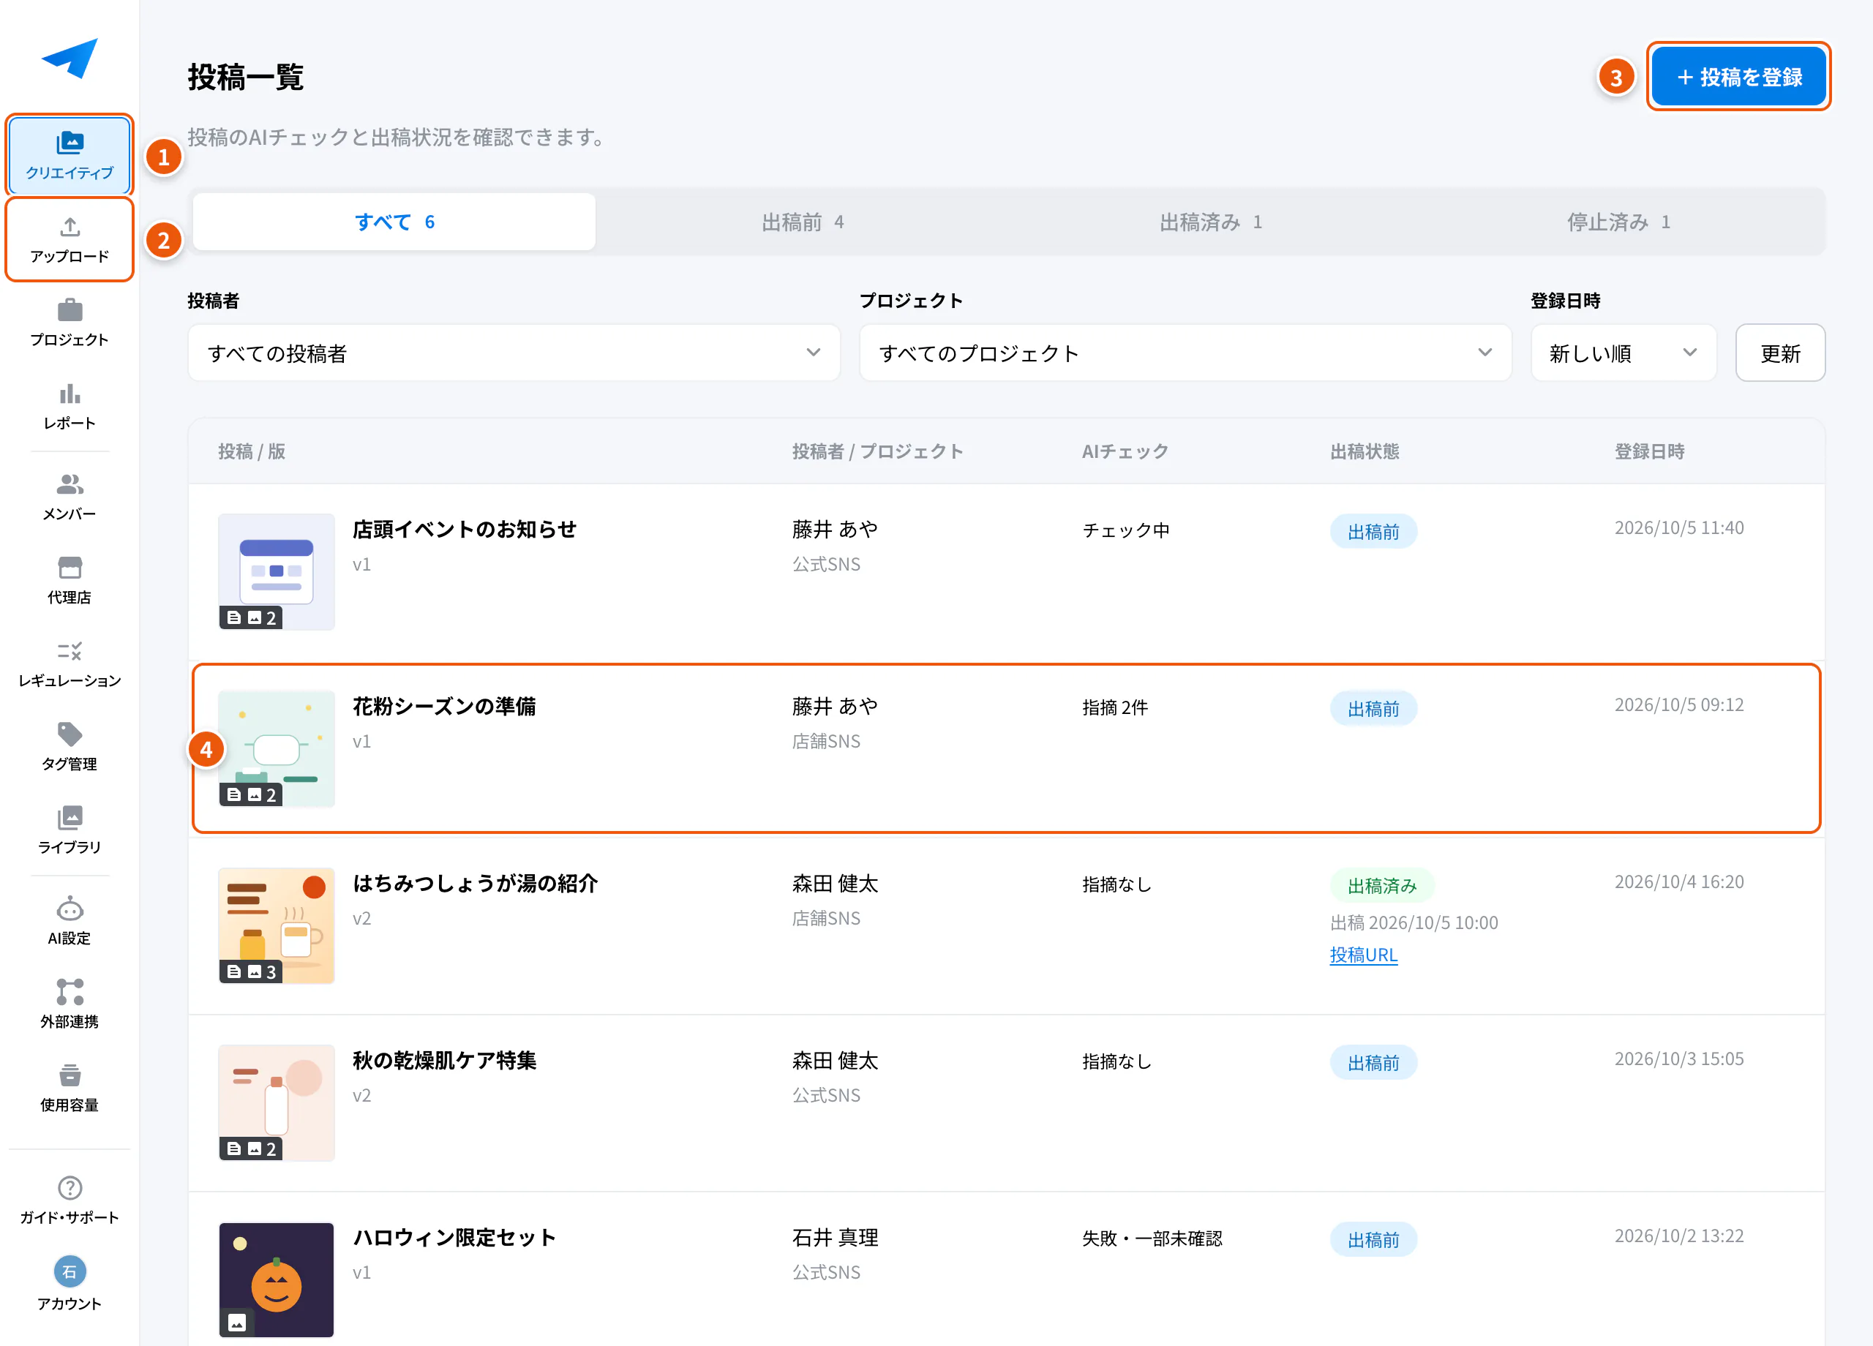Open the レポート chart section
The width and height of the screenshot is (1873, 1346).
click(x=70, y=406)
